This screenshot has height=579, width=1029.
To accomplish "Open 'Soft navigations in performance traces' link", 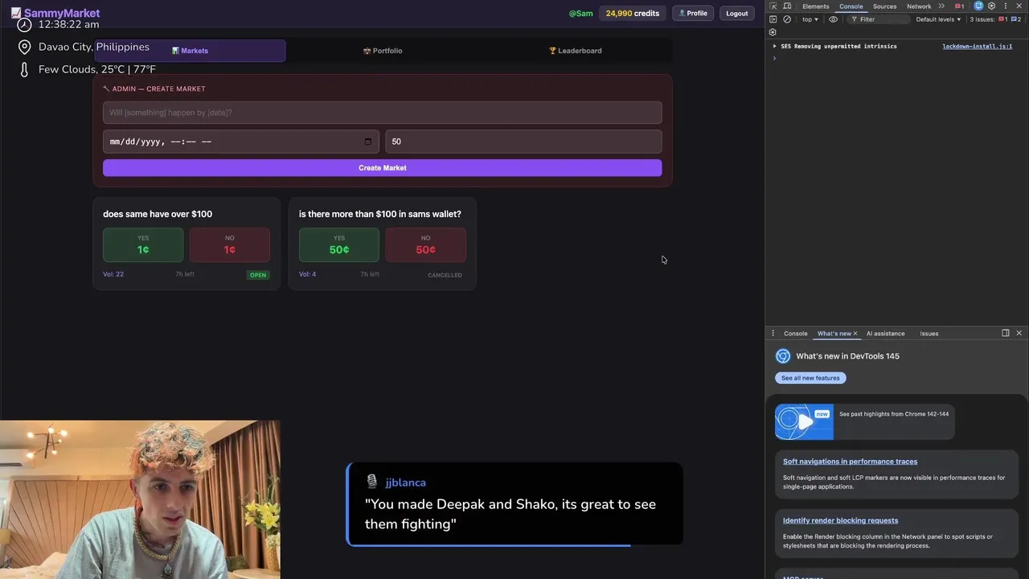I will [x=850, y=462].
